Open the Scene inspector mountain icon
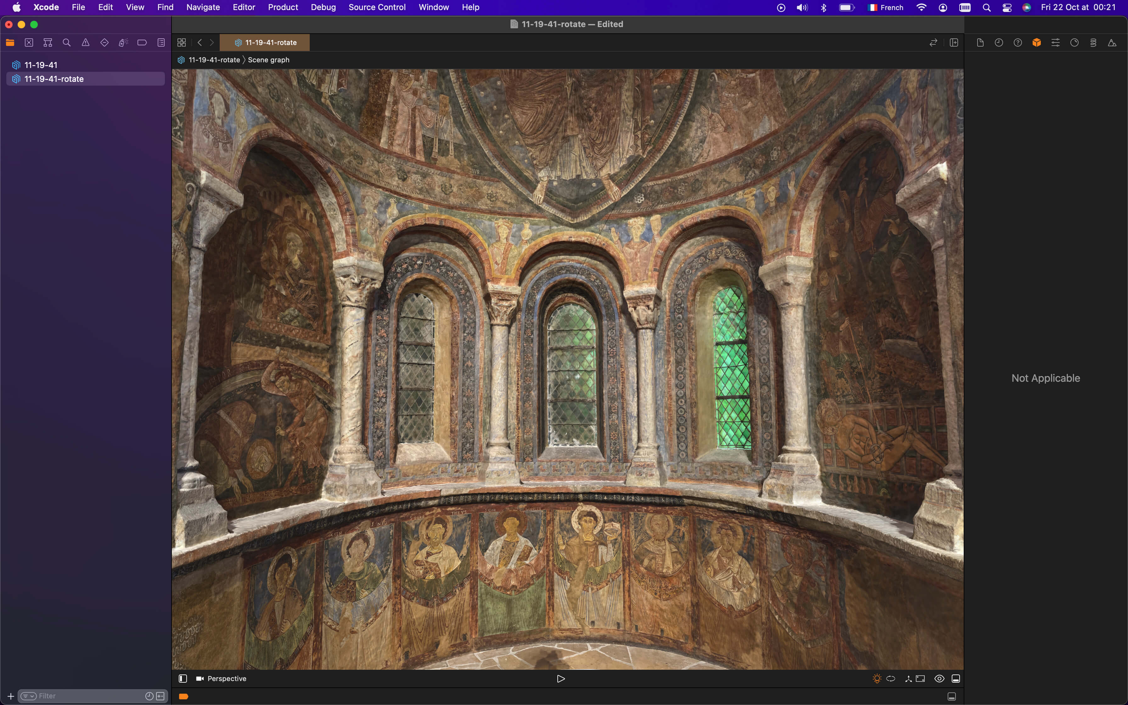The width and height of the screenshot is (1128, 705). (1112, 43)
